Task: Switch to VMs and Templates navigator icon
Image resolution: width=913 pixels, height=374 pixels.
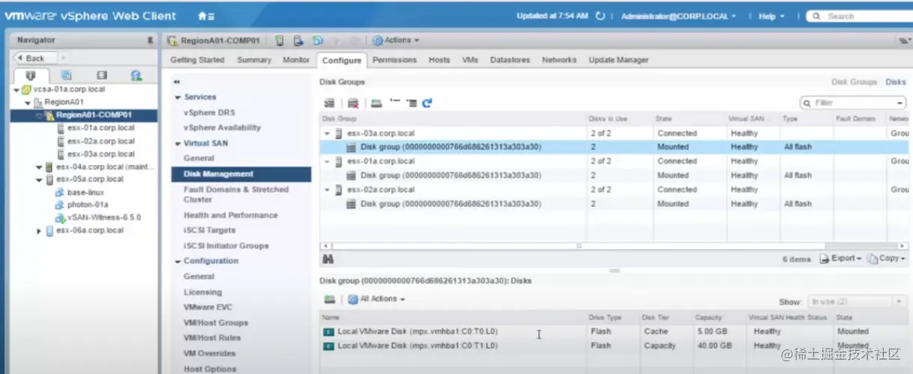Action: 66,76
